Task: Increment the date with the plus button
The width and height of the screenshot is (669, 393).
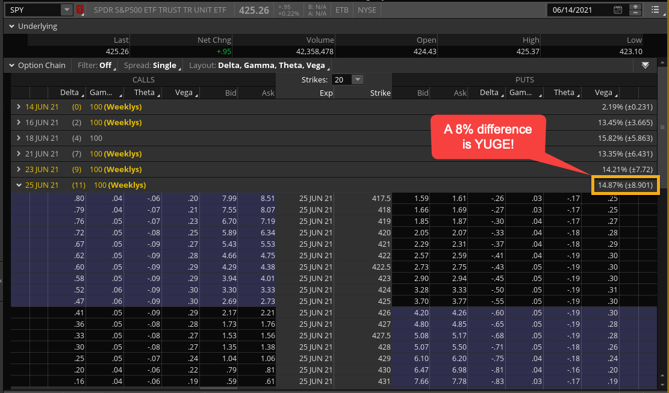Action: 635,7
